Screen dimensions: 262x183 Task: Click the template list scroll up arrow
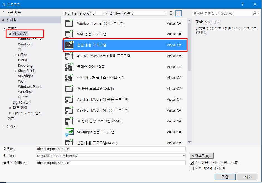[189, 21]
